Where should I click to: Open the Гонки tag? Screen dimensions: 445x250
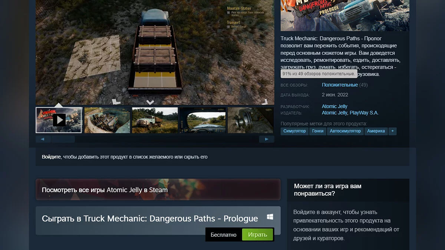pyautogui.click(x=318, y=131)
